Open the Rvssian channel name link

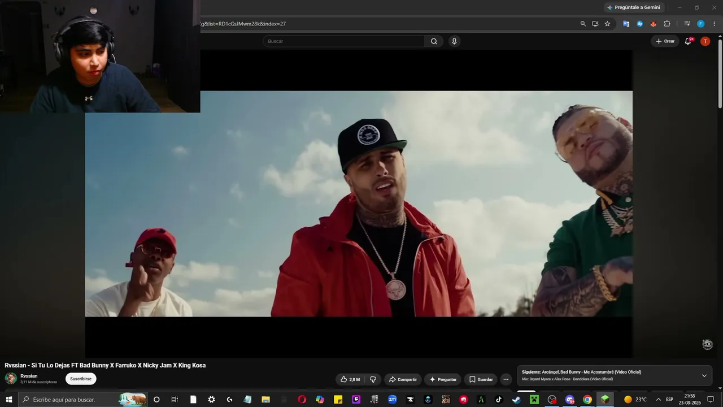(x=29, y=376)
